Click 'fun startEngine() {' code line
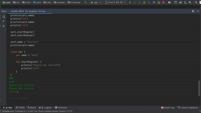This screenshot has height=113, width=201. (x=29, y=62)
